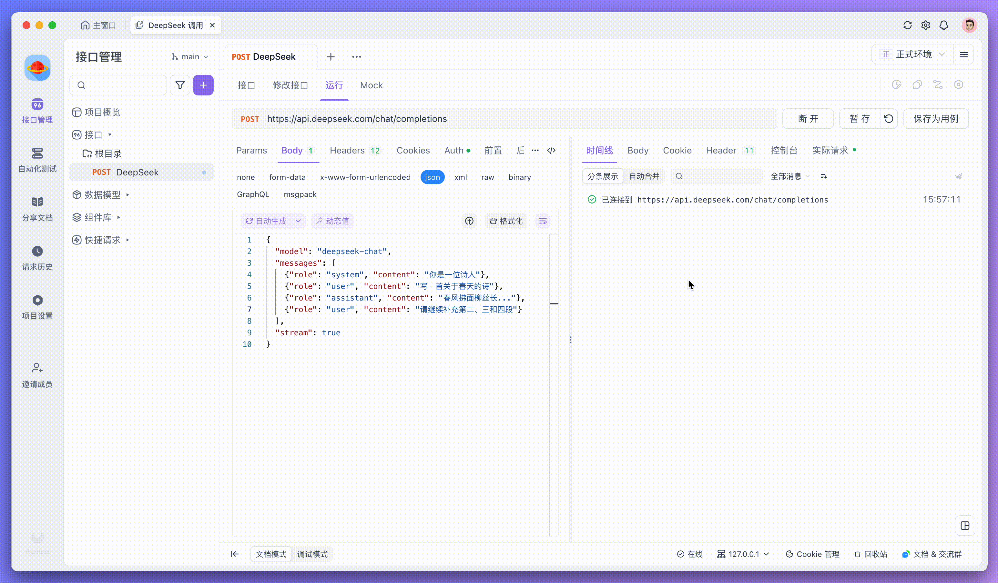
Task: Click the filter funnel icon
Action: (180, 85)
